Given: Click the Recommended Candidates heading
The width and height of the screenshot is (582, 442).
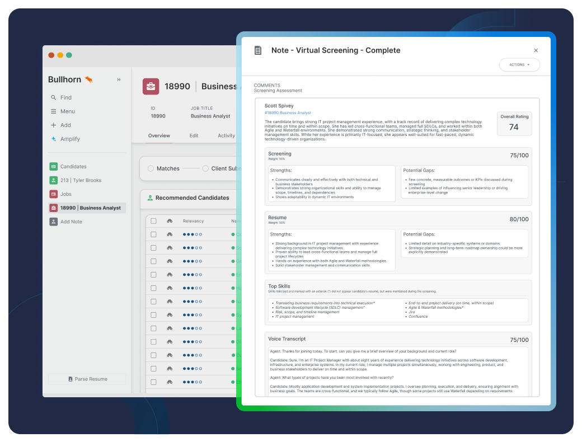Looking at the screenshot, I should [x=193, y=198].
